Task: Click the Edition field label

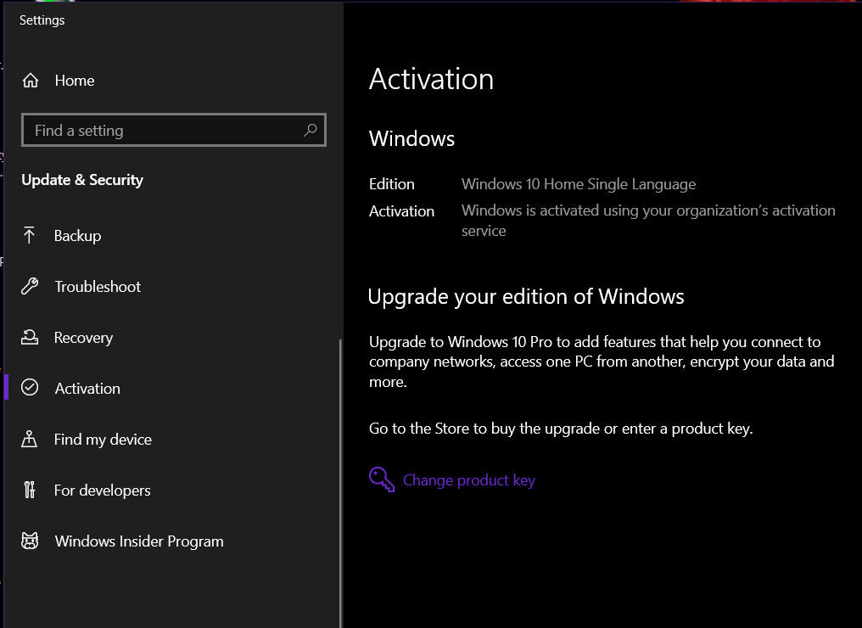Action: click(x=391, y=184)
